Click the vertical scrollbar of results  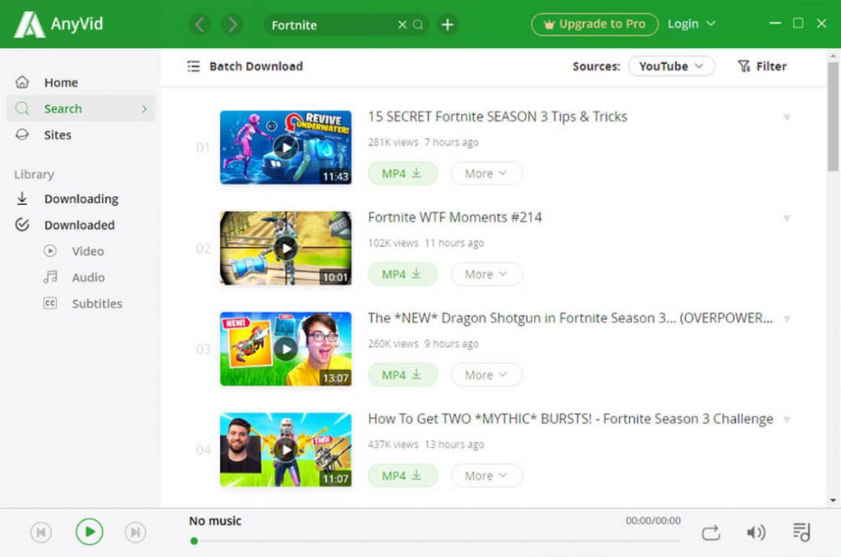pos(833,116)
